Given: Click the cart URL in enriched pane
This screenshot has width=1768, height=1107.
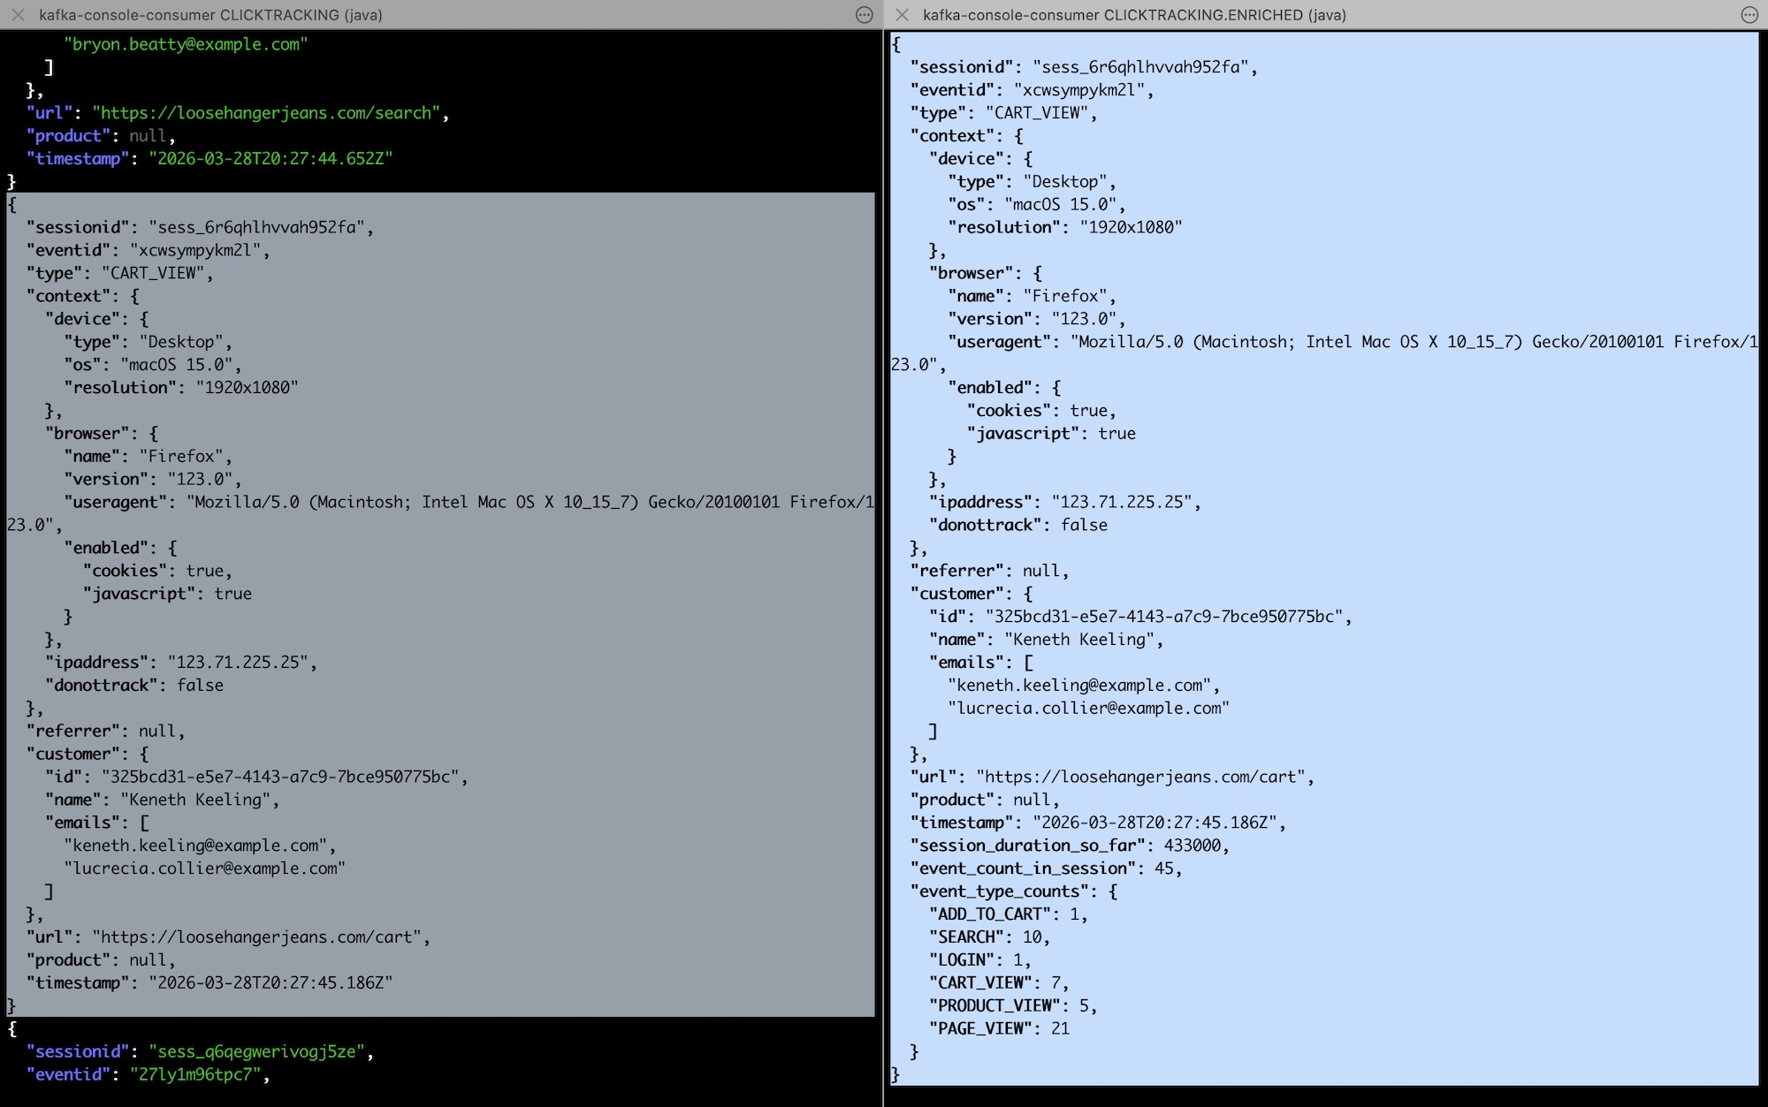Looking at the screenshot, I should tap(1140, 777).
